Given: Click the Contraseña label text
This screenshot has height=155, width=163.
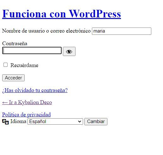Looking at the screenshot, I should pyautogui.click(x=15, y=43).
